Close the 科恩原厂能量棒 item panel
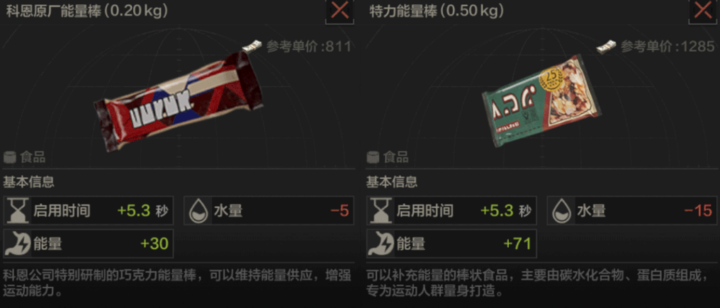Viewport: 720px width, 308px height. coord(339,10)
